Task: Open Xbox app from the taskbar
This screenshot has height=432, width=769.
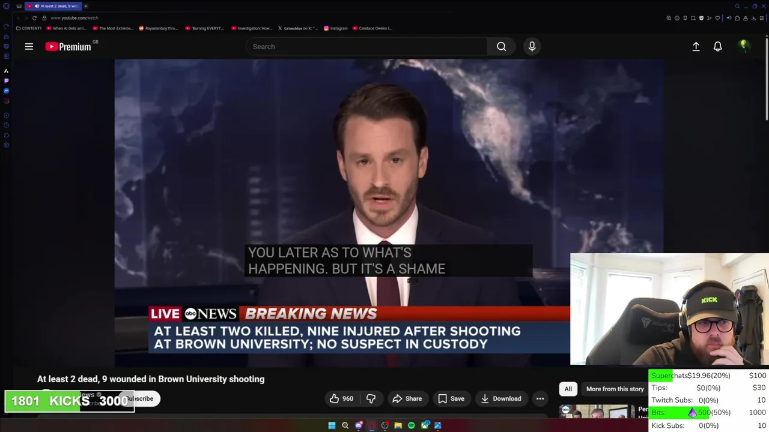Action: [x=425, y=425]
